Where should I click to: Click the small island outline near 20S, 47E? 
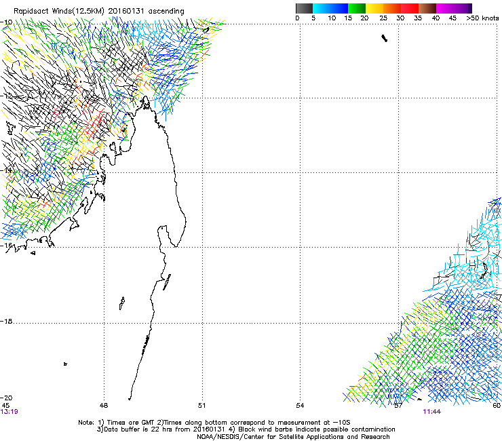pos(65,364)
